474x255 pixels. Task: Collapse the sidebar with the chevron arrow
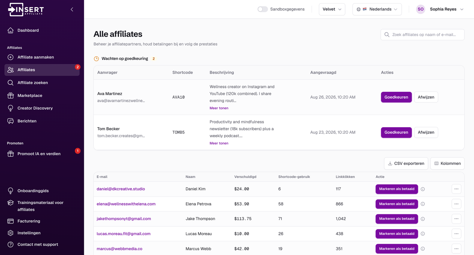point(72,9)
